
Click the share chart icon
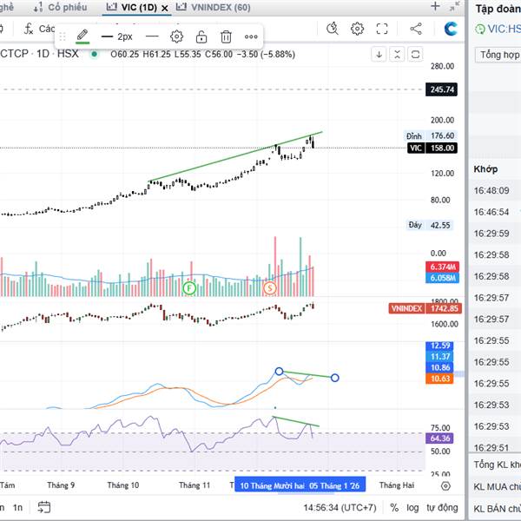coord(415,29)
